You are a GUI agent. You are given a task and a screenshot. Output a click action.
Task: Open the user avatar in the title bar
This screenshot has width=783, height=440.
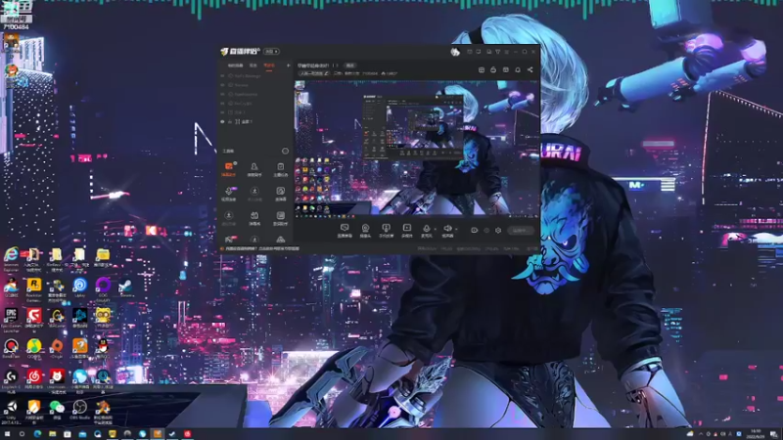pos(455,52)
